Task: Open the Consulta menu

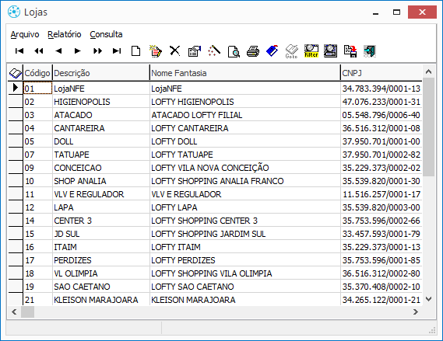Action: point(106,34)
